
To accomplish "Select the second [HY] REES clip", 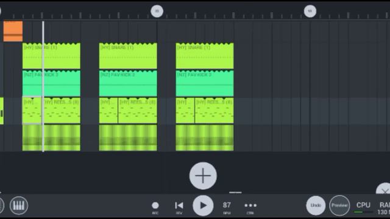I will [x=138, y=111].
